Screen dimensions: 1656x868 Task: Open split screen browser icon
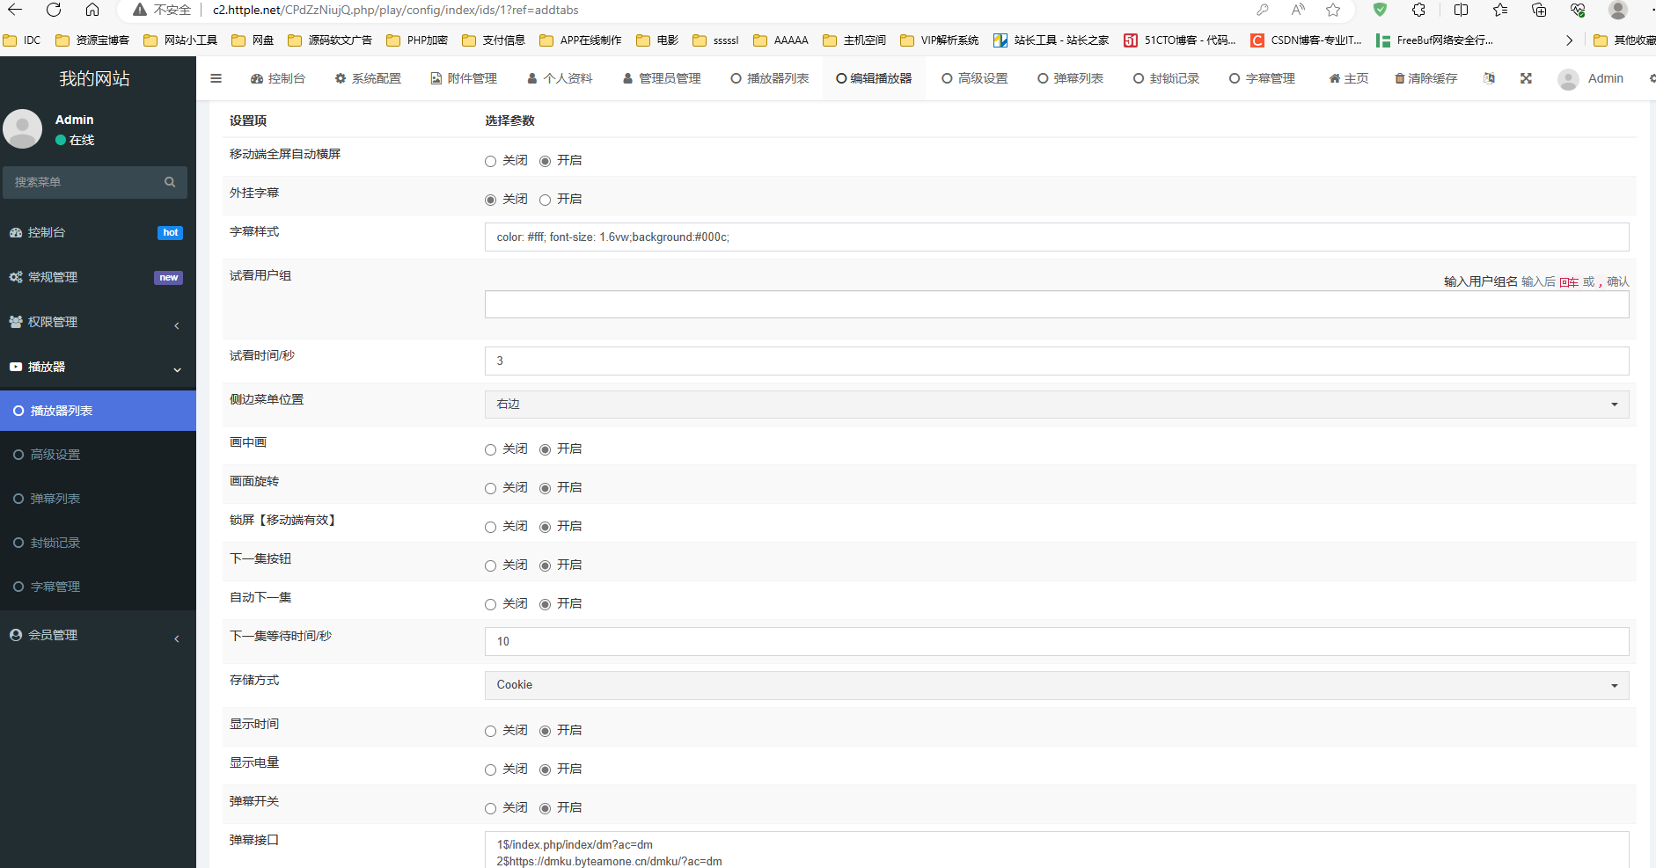1461,10
